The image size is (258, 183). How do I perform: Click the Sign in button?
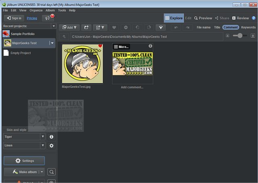click(x=14, y=18)
